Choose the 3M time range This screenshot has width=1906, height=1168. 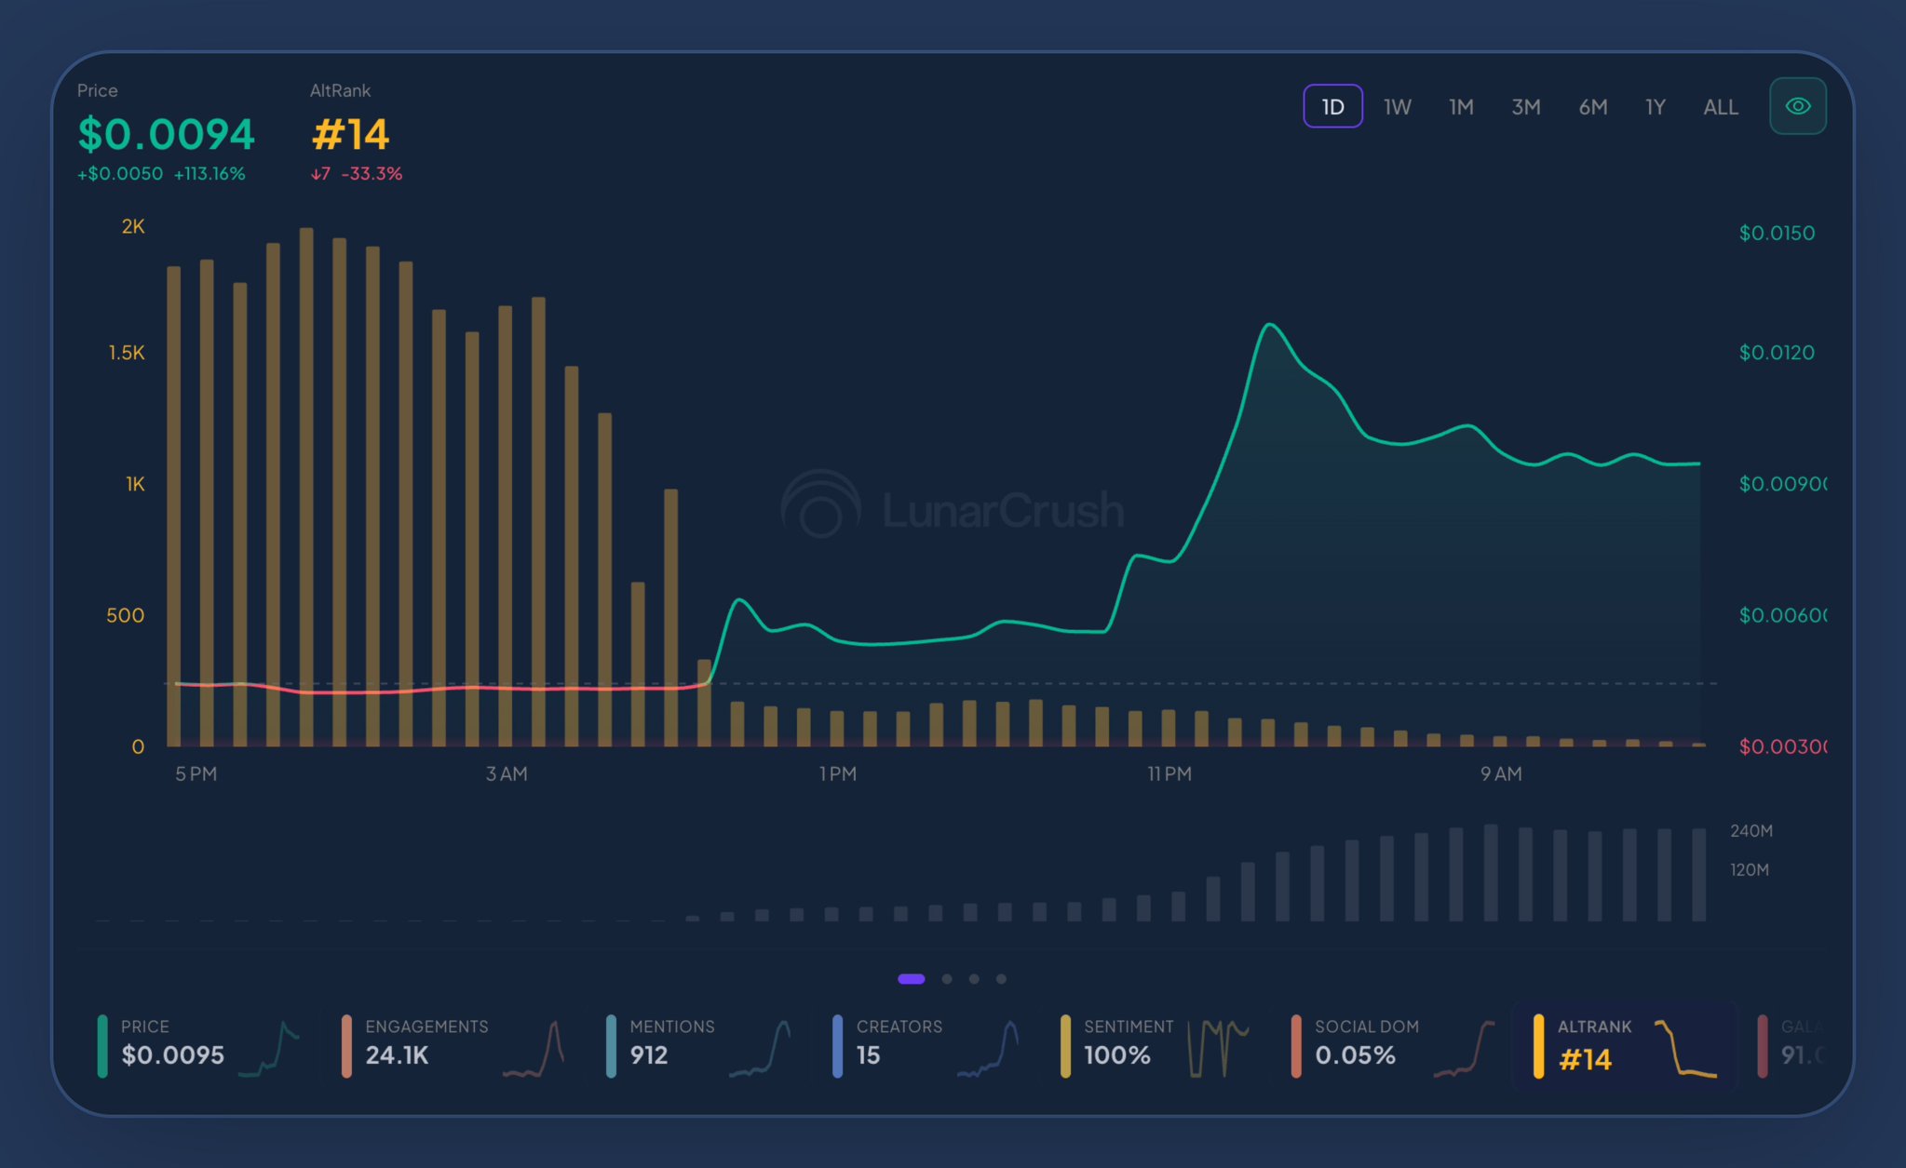[x=1525, y=107]
